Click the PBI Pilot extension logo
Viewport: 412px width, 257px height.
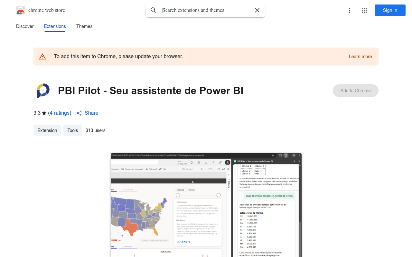pos(43,91)
